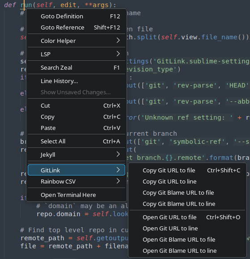Expand the LSP chevron arrow
Viewport: 250px width, 259px height.
[x=118, y=54]
